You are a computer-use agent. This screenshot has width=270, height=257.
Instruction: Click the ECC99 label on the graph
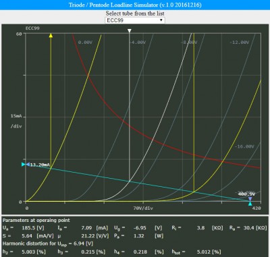[x=32, y=28]
